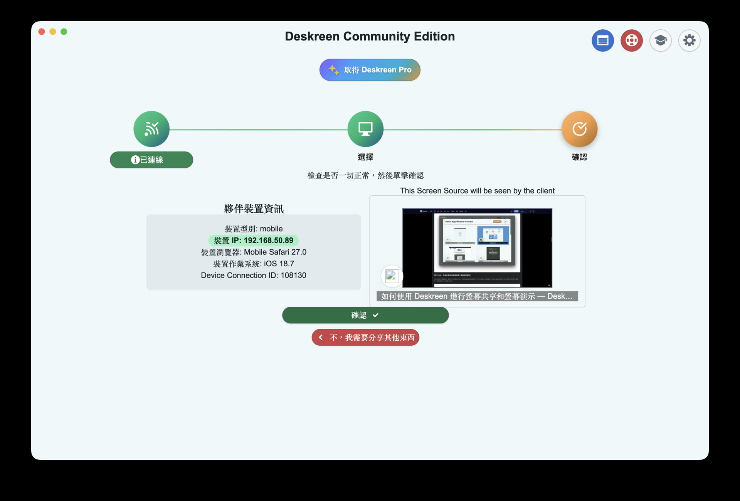The width and height of the screenshot is (740, 501).
Task: Minimize the window with the yellow button
Action: click(x=53, y=32)
